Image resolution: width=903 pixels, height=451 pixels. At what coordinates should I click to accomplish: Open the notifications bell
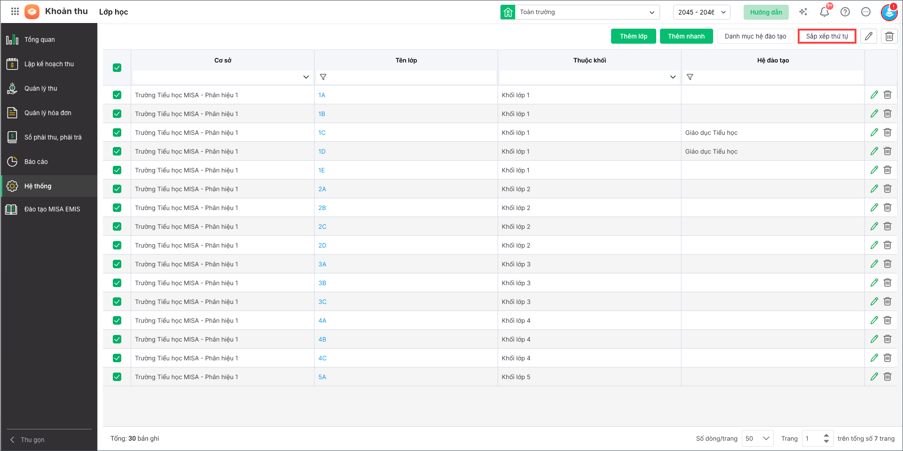pos(824,12)
